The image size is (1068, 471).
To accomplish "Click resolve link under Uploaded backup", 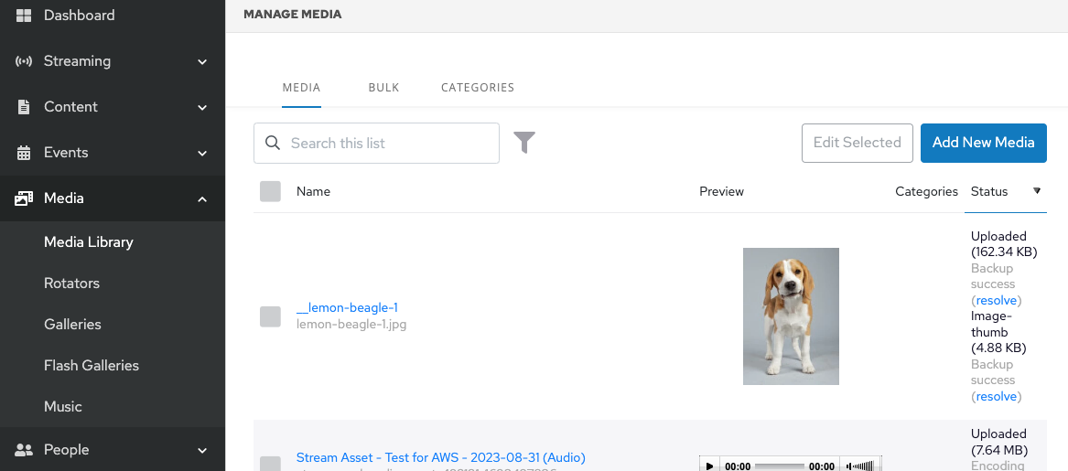I will [x=997, y=300].
